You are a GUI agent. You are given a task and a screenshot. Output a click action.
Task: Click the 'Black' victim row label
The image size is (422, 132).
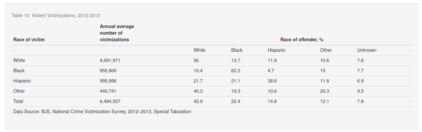[x=19, y=71]
